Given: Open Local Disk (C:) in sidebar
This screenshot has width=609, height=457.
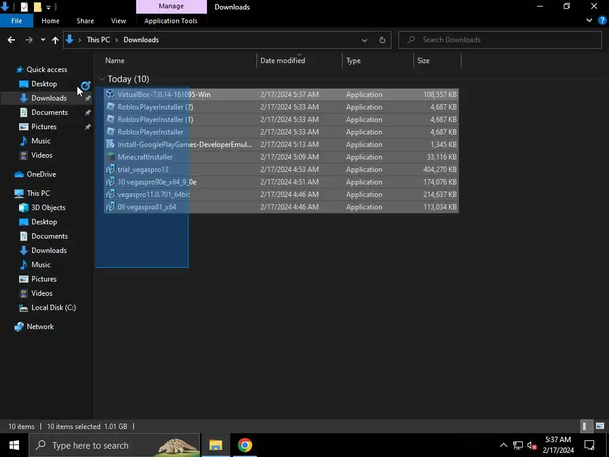Looking at the screenshot, I should pos(53,308).
